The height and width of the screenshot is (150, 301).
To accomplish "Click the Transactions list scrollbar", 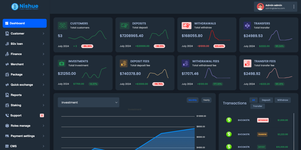I will click(294, 130).
